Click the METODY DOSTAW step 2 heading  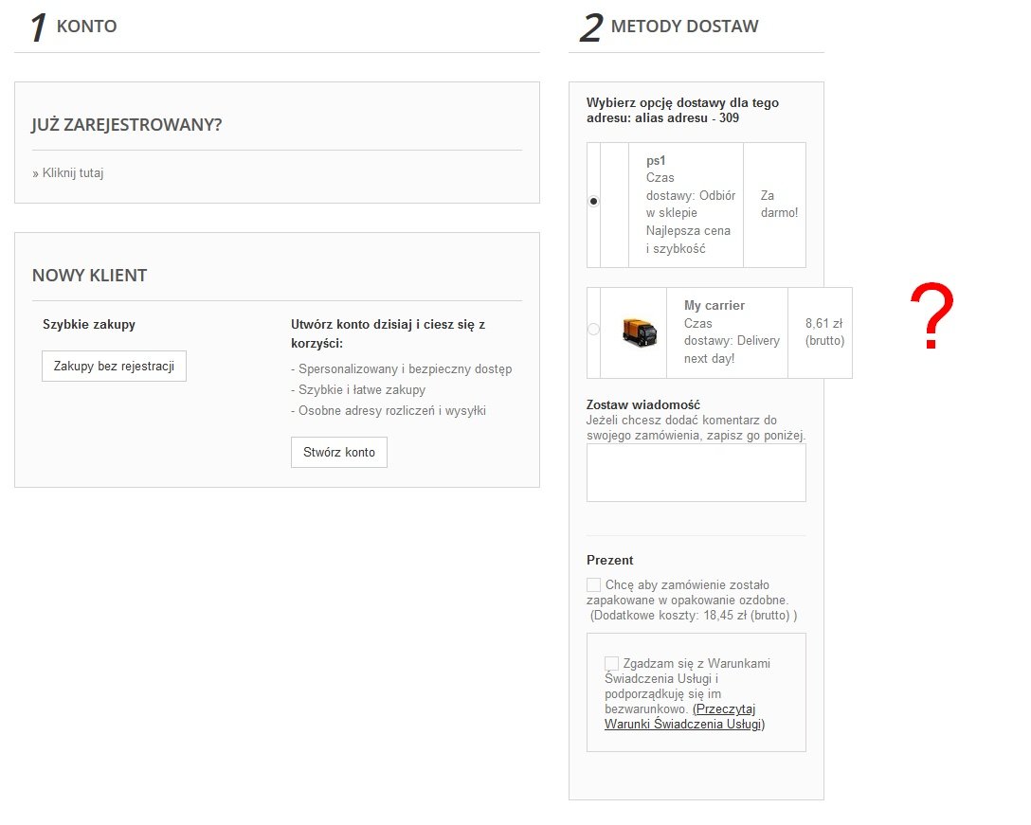click(684, 27)
